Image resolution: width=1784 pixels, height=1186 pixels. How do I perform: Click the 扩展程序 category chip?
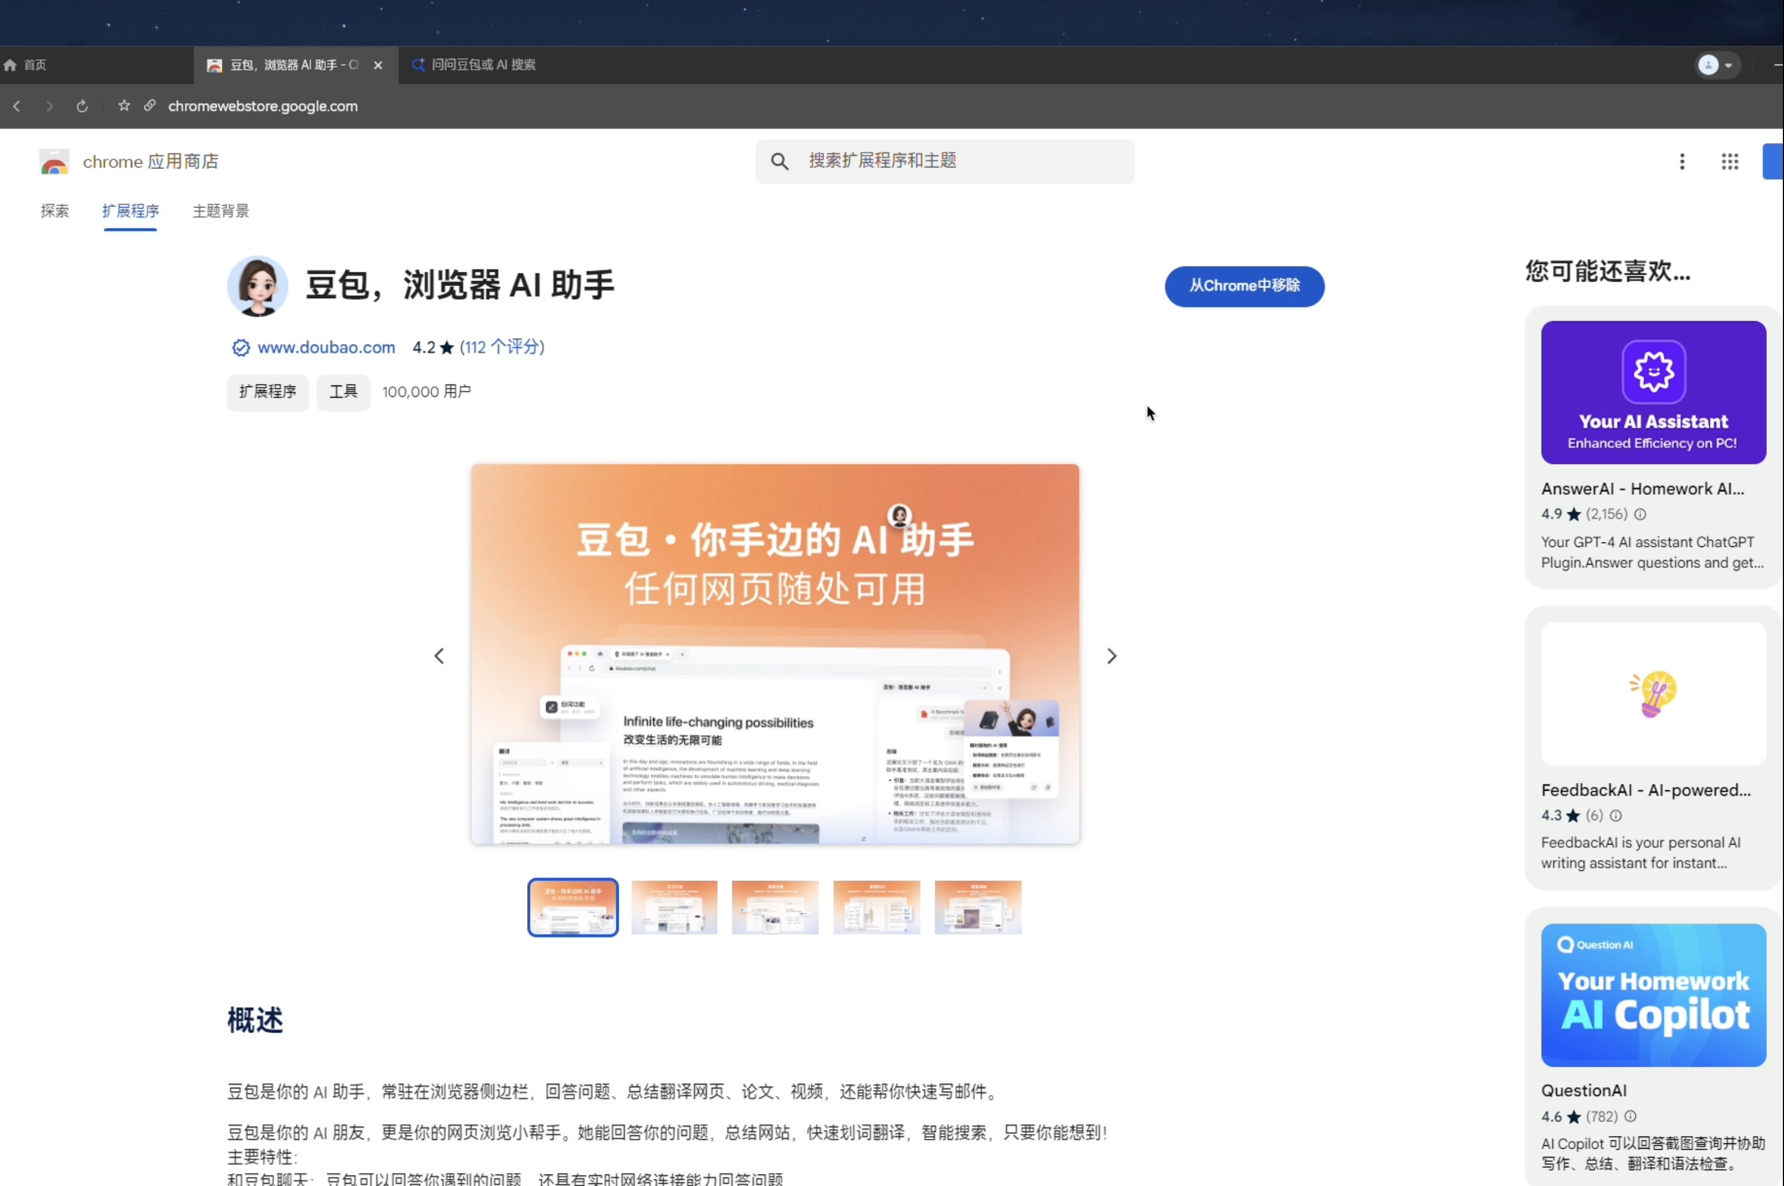tap(268, 392)
